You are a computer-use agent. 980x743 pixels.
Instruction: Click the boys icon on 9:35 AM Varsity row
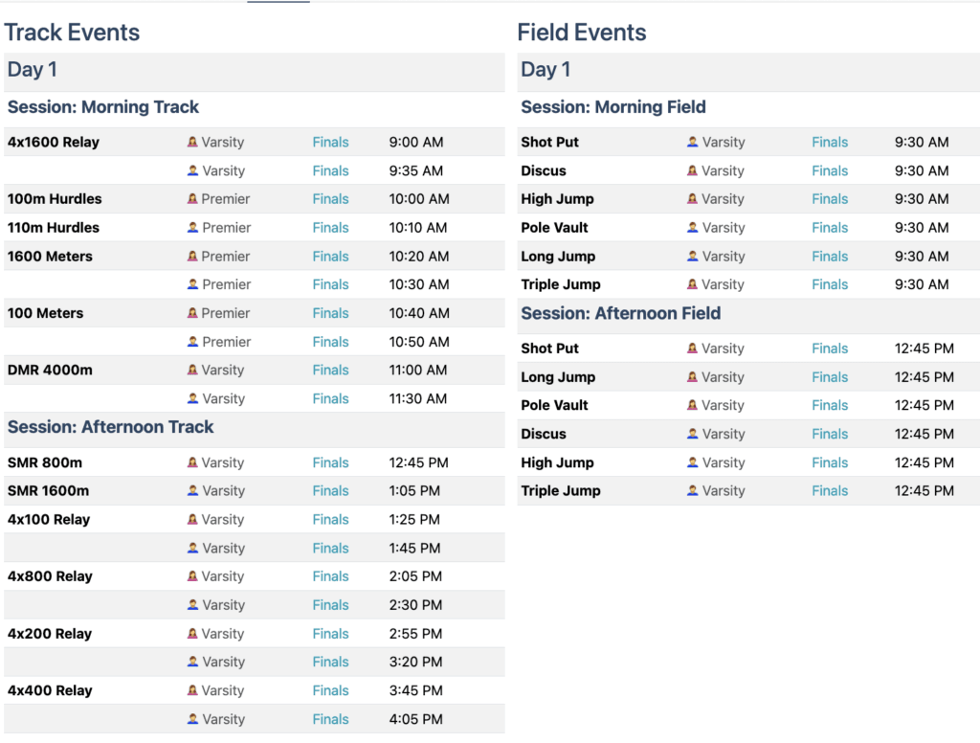click(192, 171)
